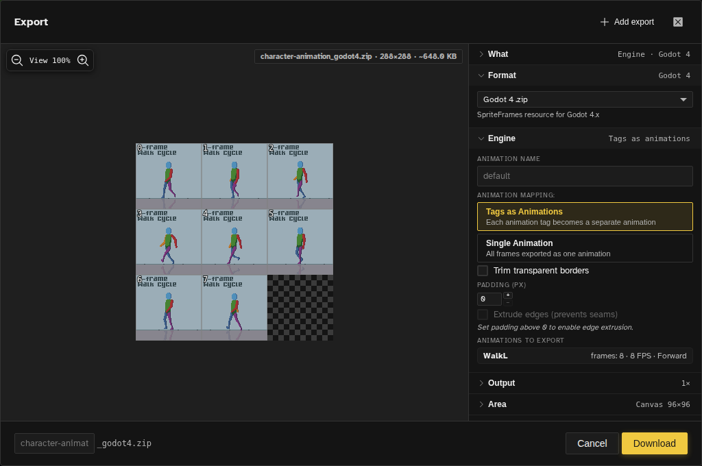Expand the What section
This screenshot has height=466, width=702.
coord(585,54)
